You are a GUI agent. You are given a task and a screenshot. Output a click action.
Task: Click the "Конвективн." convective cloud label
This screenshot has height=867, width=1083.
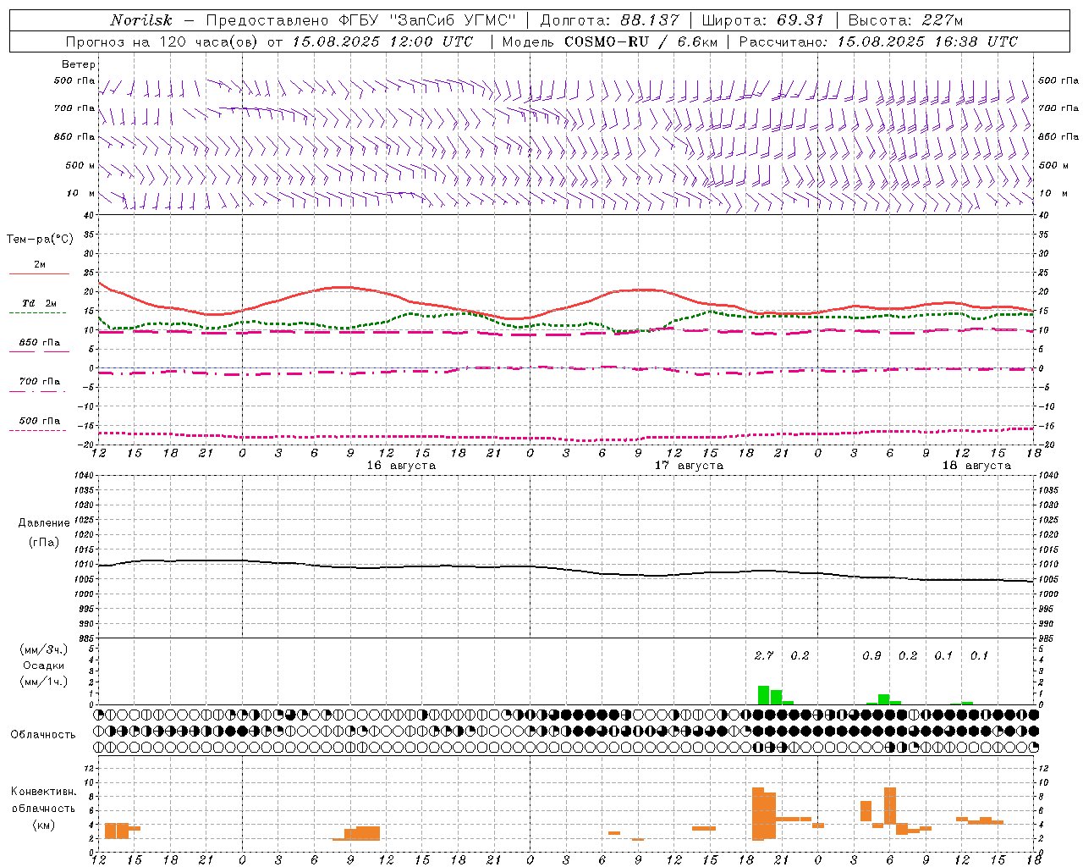[x=44, y=792]
